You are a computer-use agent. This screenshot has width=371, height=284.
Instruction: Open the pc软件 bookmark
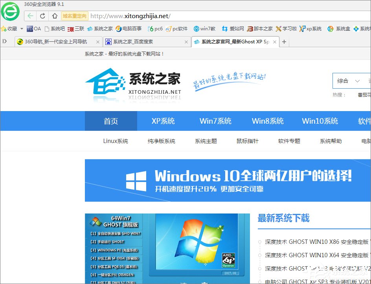(176, 29)
